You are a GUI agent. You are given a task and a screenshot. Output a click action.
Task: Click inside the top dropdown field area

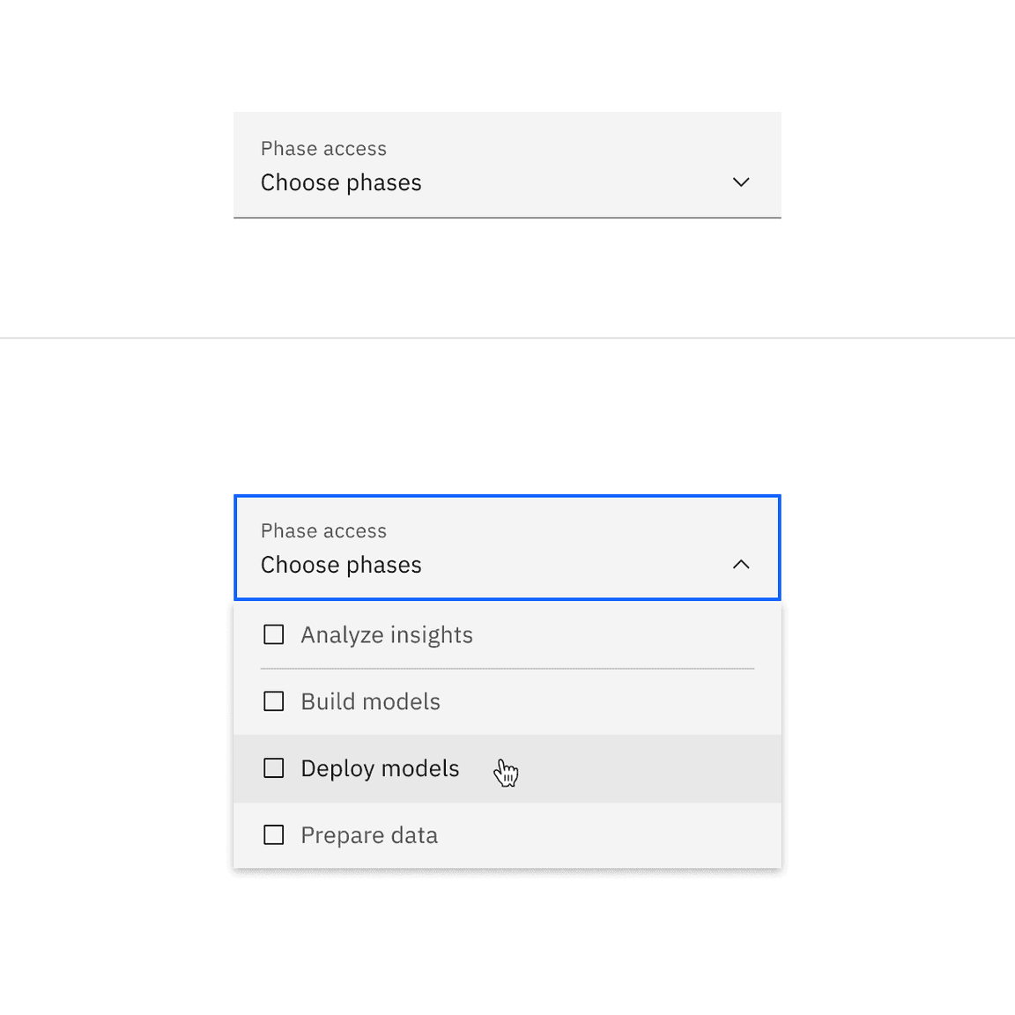coord(507,165)
